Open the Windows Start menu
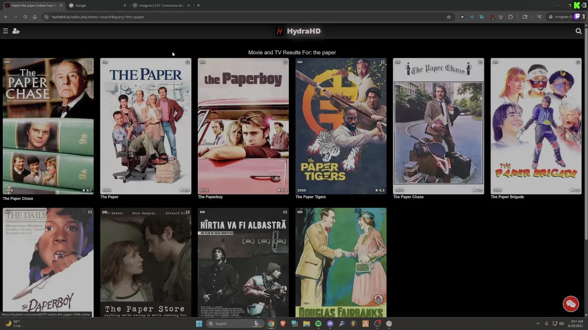The width and height of the screenshot is (588, 330). (x=199, y=324)
